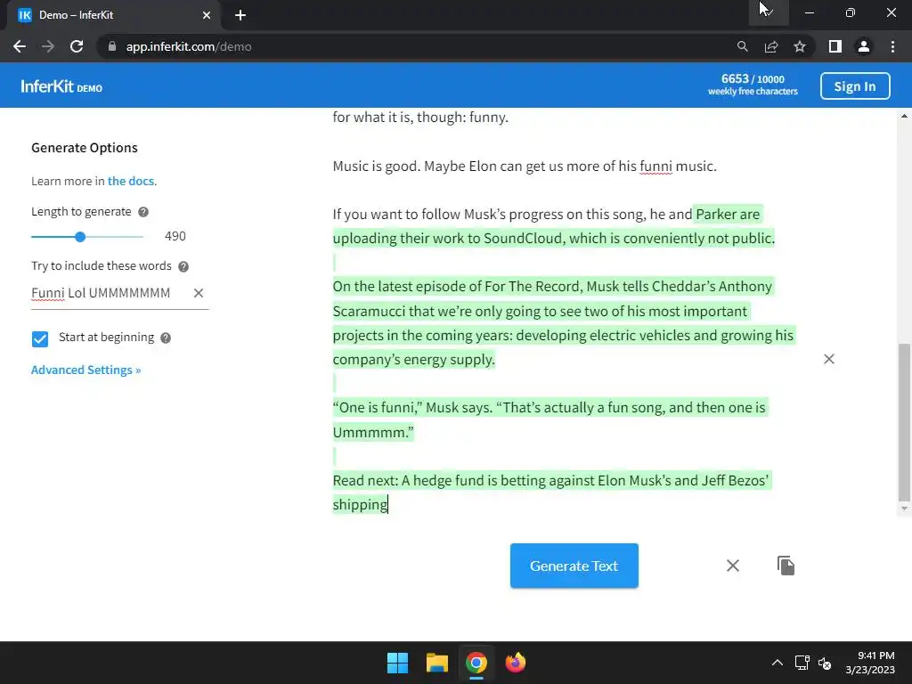Click the value 490 next to the slider
This screenshot has width=912, height=684.
coord(175,236)
